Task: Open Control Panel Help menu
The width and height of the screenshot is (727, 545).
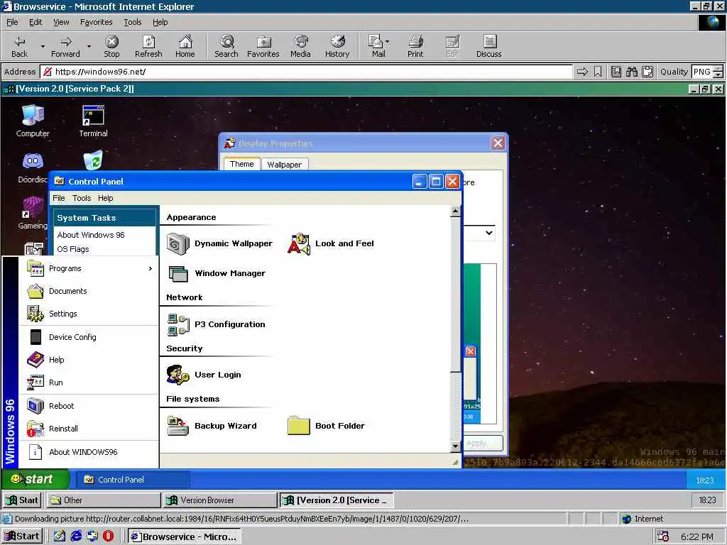Action: pyautogui.click(x=105, y=198)
